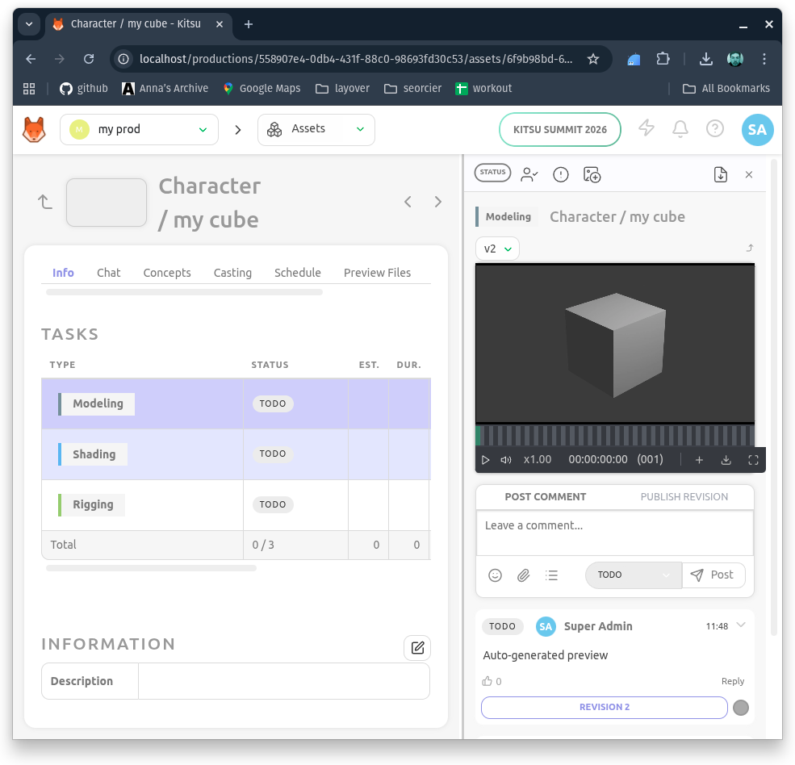Download the preview from player bar

tap(726, 460)
